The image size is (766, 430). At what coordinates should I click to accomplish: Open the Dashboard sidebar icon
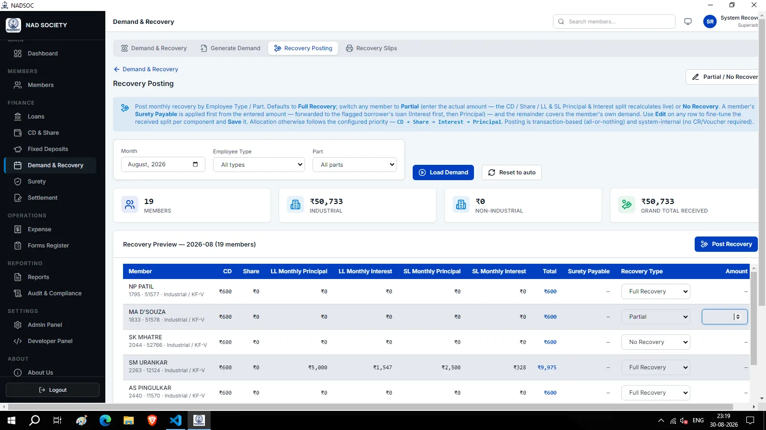pyautogui.click(x=18, y=54)
